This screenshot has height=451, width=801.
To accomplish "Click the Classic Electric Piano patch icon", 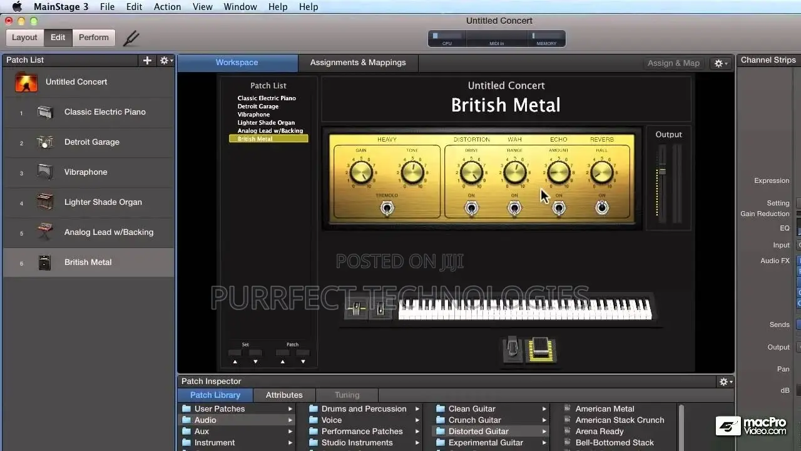I will 45,112.
